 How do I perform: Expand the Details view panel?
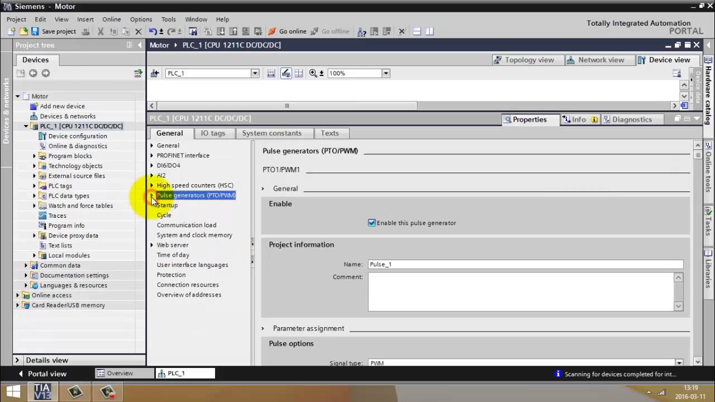pos(17,360)
